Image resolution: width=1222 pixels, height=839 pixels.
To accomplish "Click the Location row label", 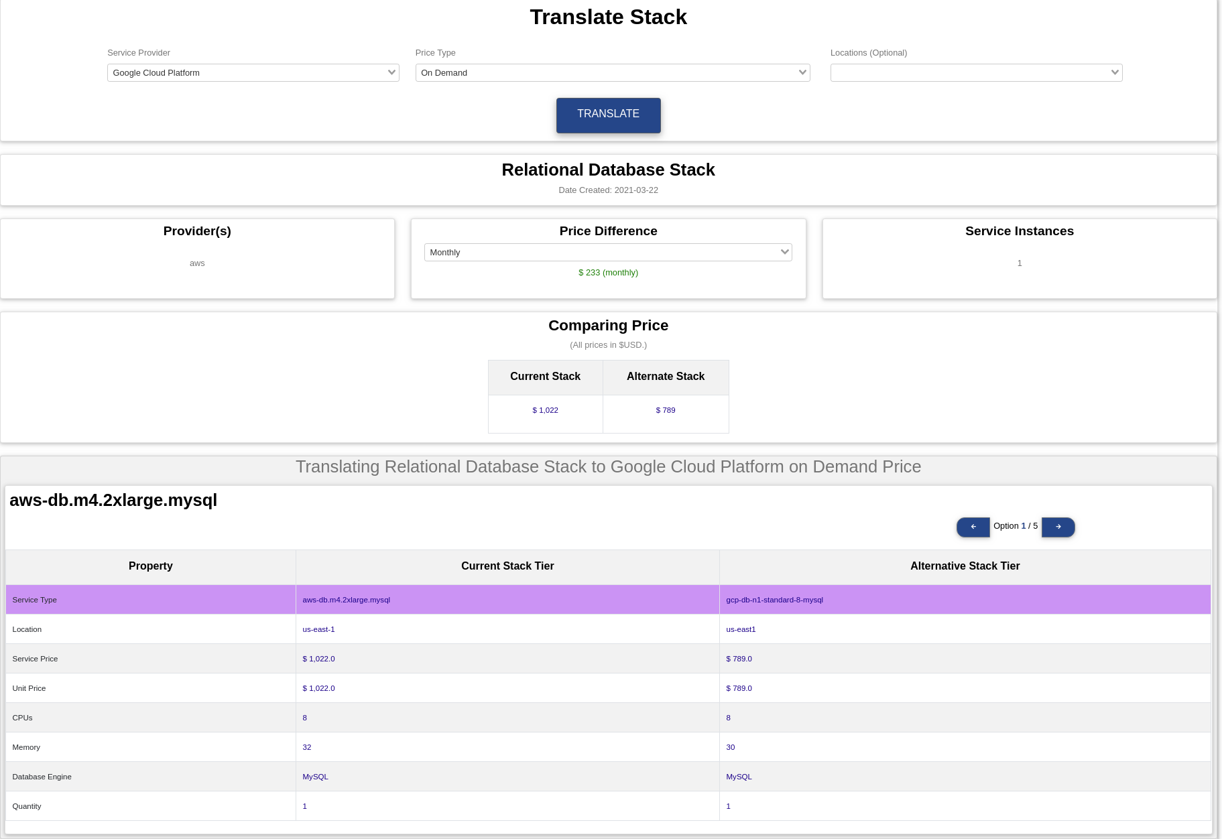I will [x=27, y=629].
